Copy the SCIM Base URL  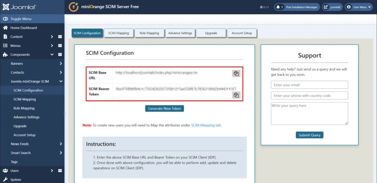[x=236, y=74]
